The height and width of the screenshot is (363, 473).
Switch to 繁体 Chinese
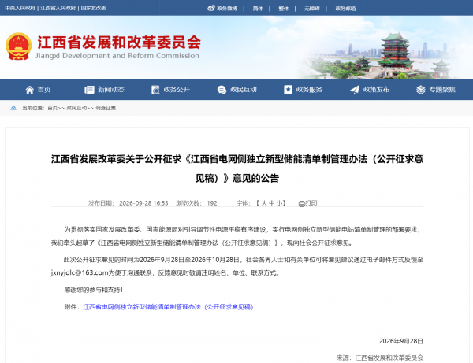(284, 9)
